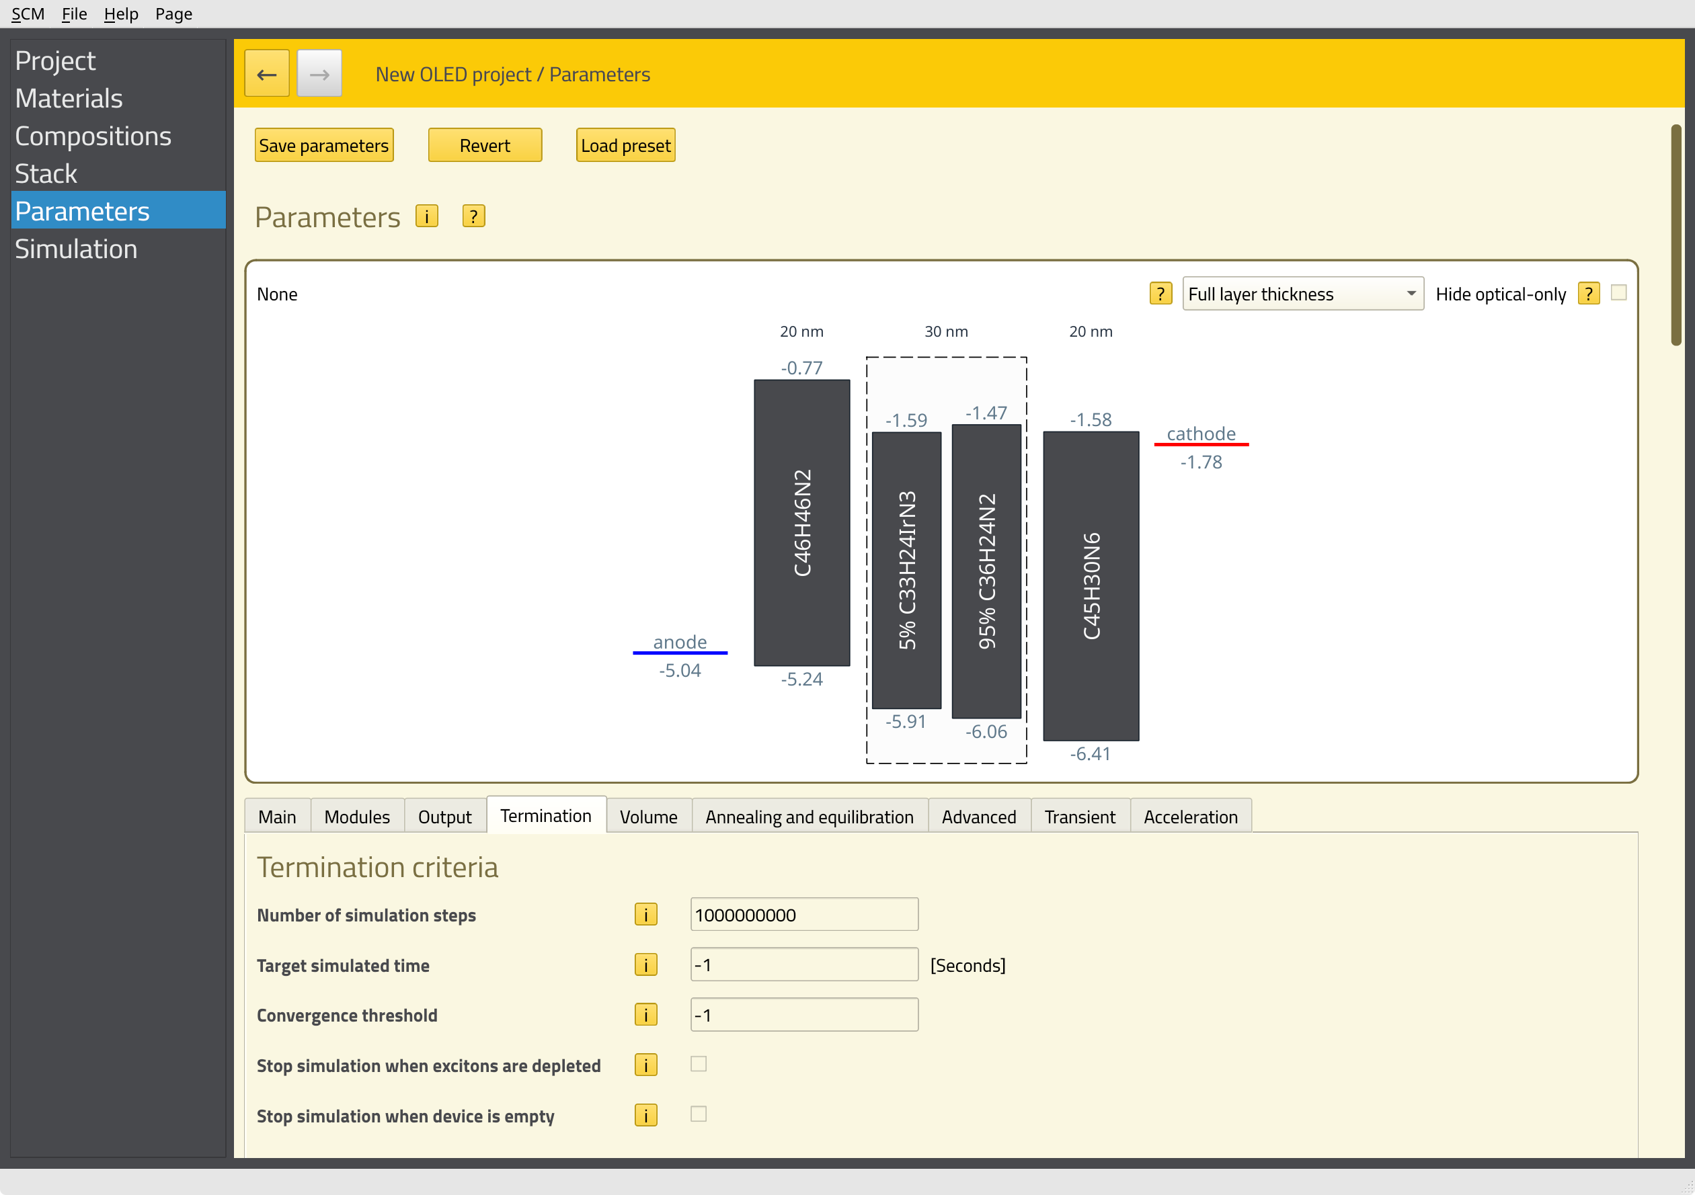The height and width of the screenshot is (1195, 1695).
Task: Check Stop simulation when device is empty
Action: coord(698,1114)
